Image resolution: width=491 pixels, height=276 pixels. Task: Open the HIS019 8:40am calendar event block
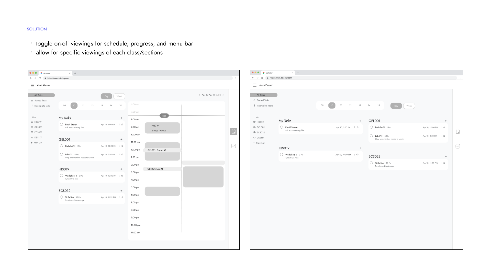pyautogui.click(x=162, y=128)
